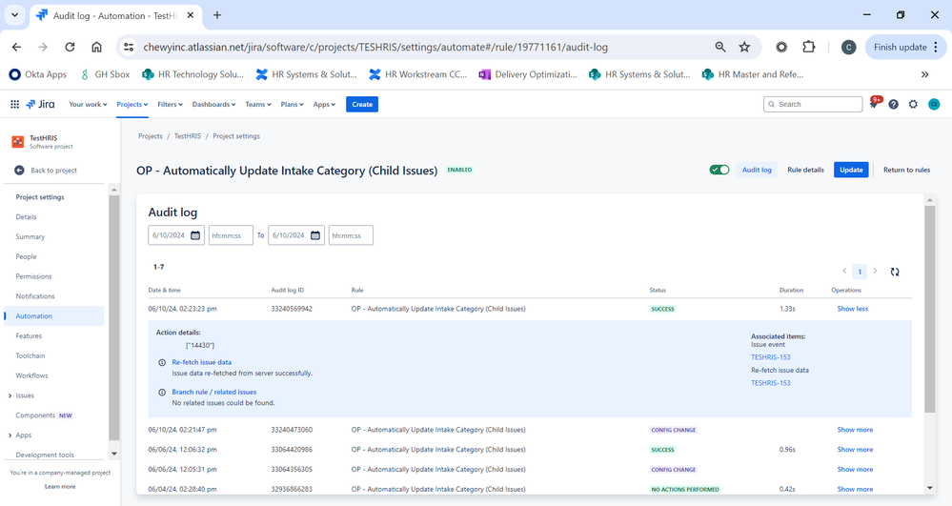Click Branch rule / related issues link

[213, 392]
